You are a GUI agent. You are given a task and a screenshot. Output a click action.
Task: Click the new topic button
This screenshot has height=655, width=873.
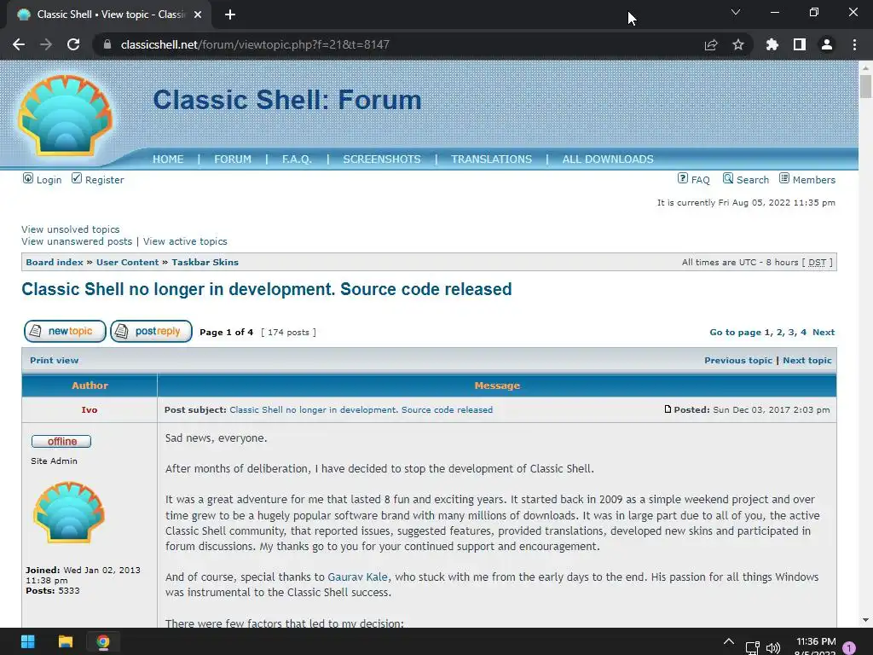point(65,331)
